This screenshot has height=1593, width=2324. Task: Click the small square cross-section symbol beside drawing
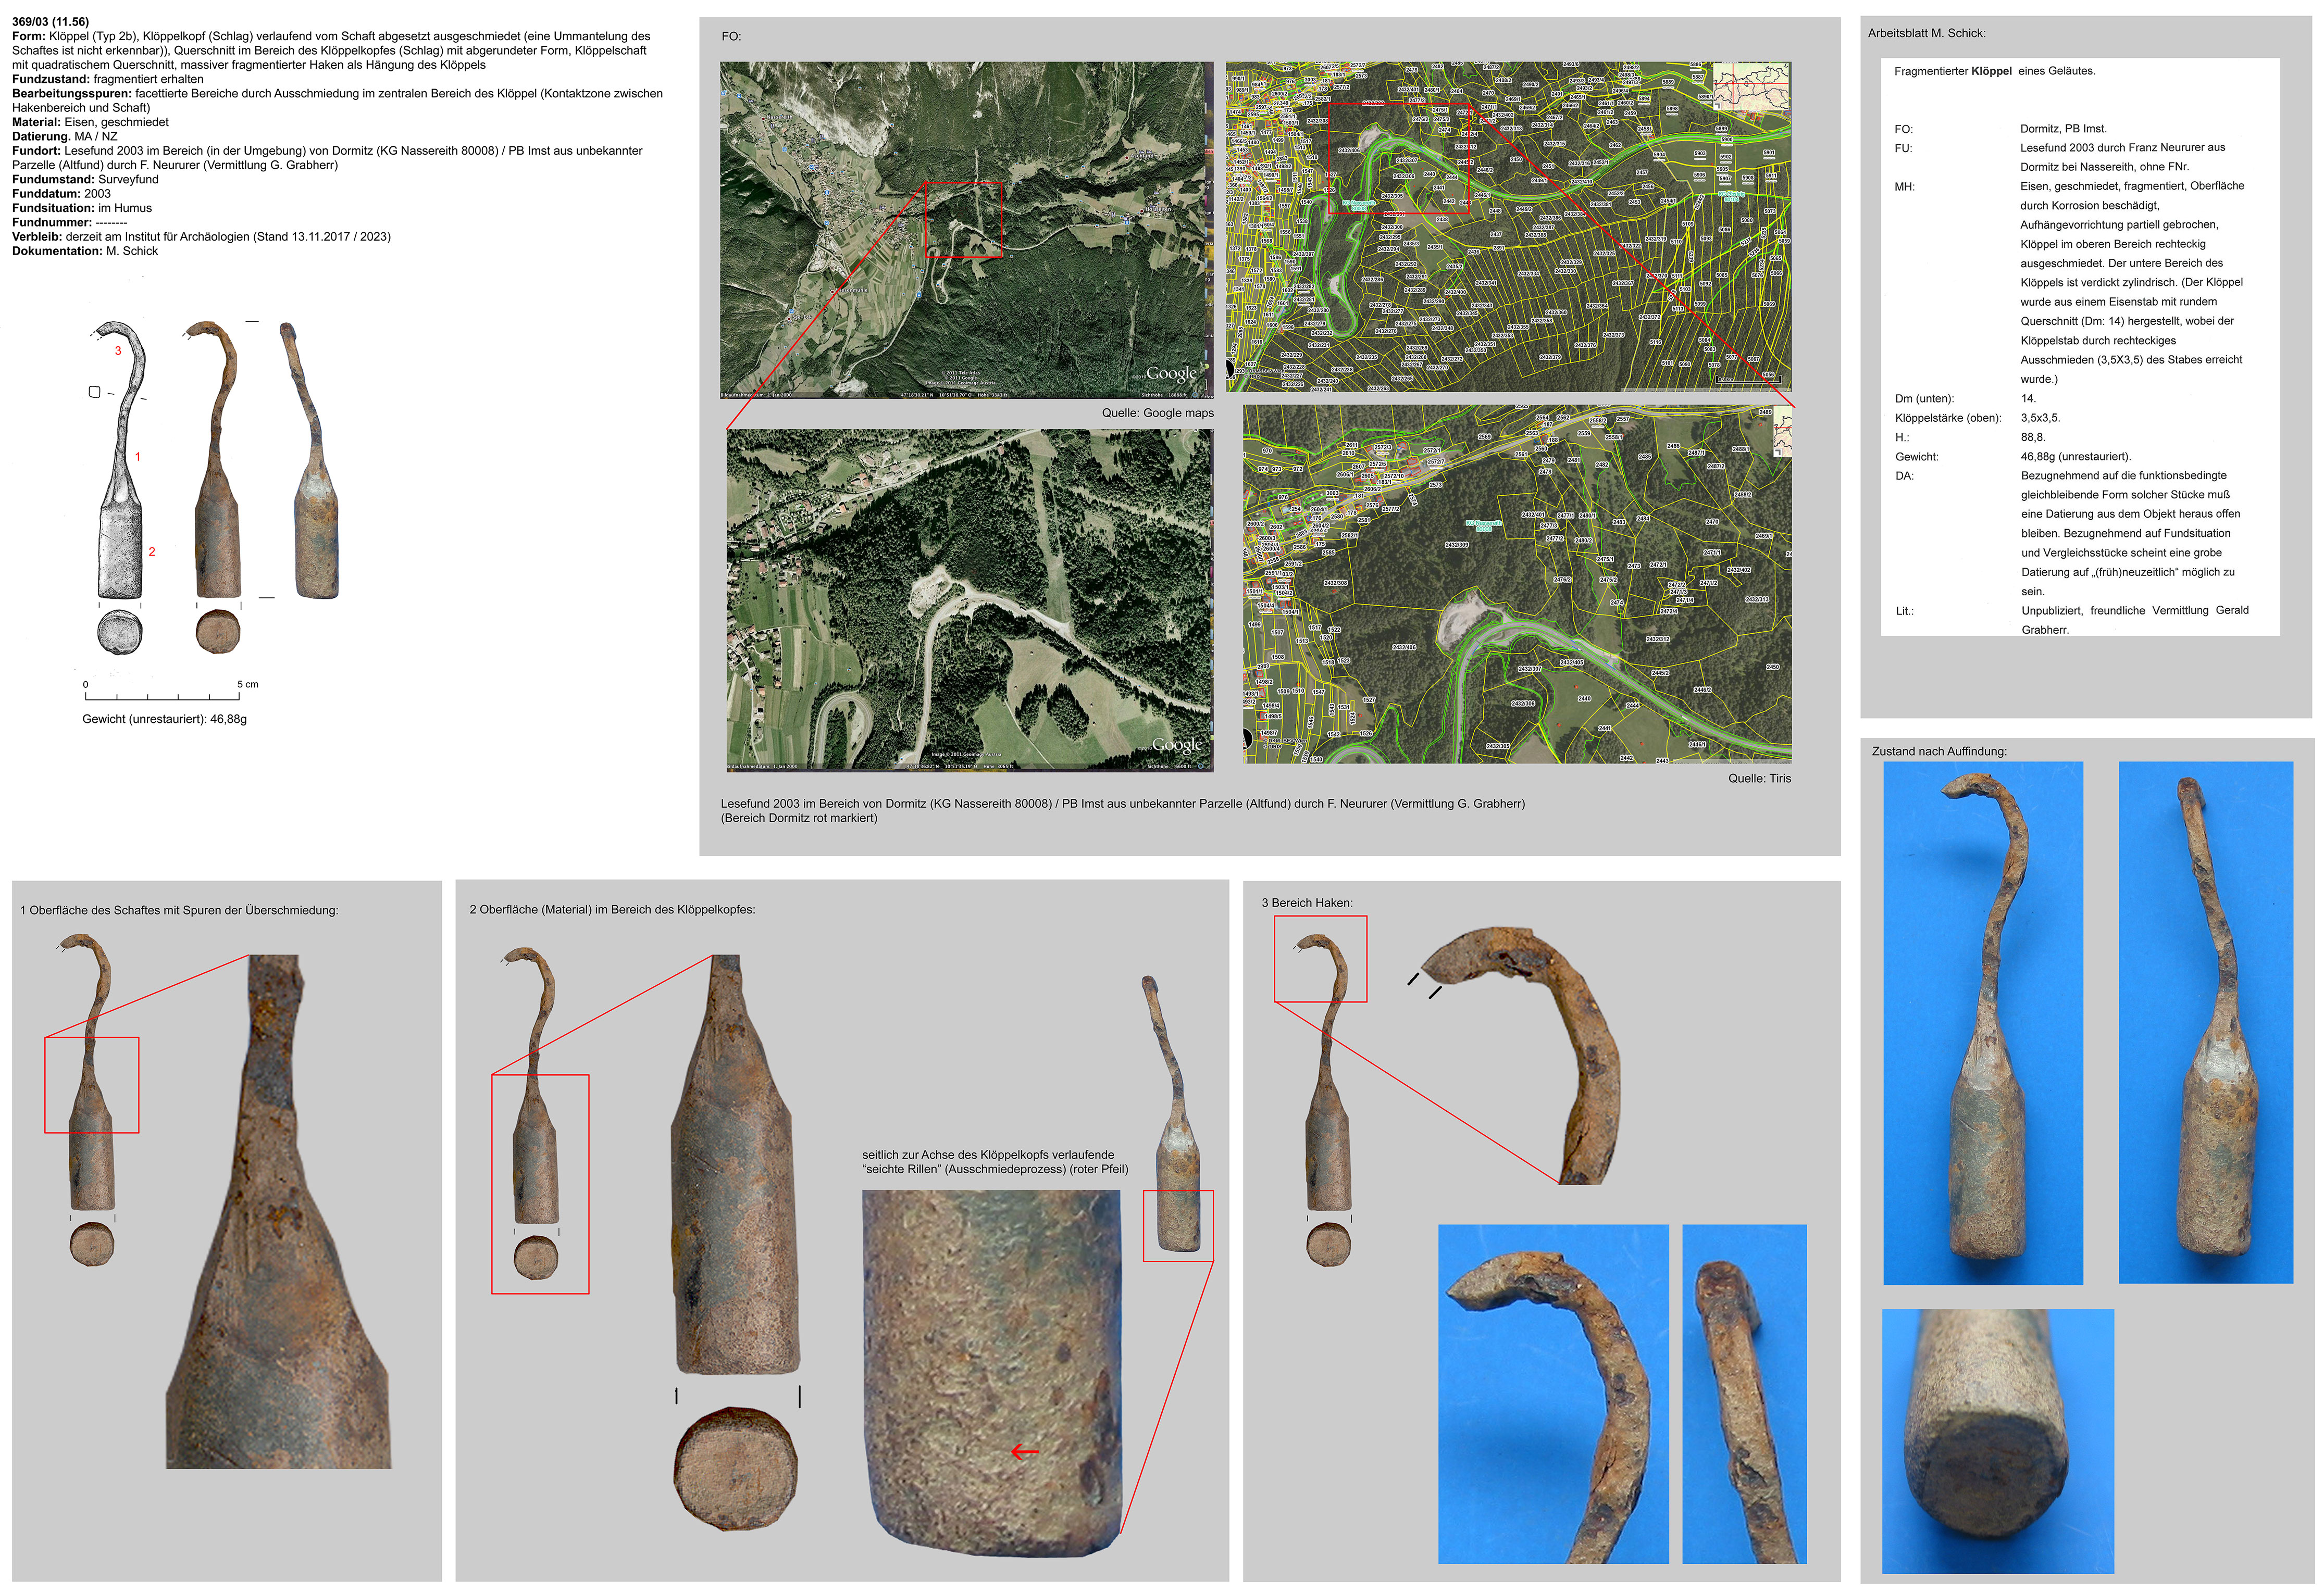click(94, 392)
